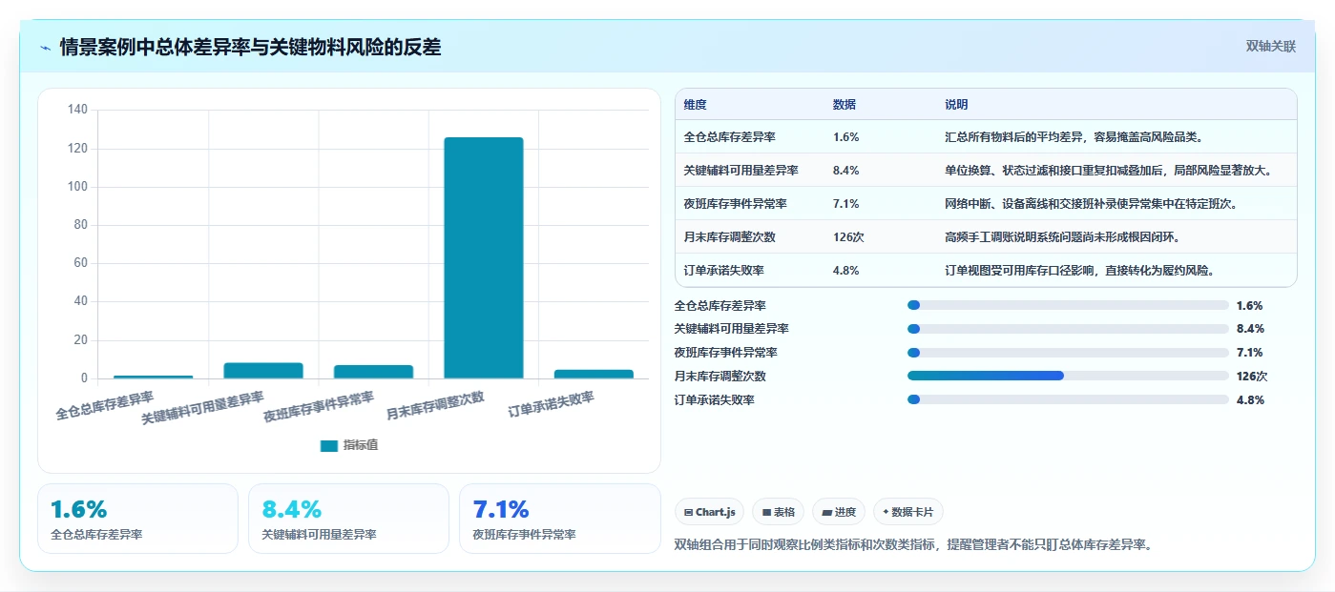Click the 订单承诺失败率 chart bar
Viewport: 1335px width, 592px height.
coord(594,374)
